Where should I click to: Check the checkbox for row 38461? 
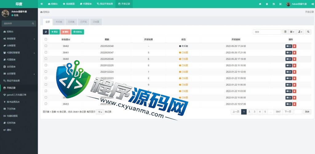pos(46,52)
